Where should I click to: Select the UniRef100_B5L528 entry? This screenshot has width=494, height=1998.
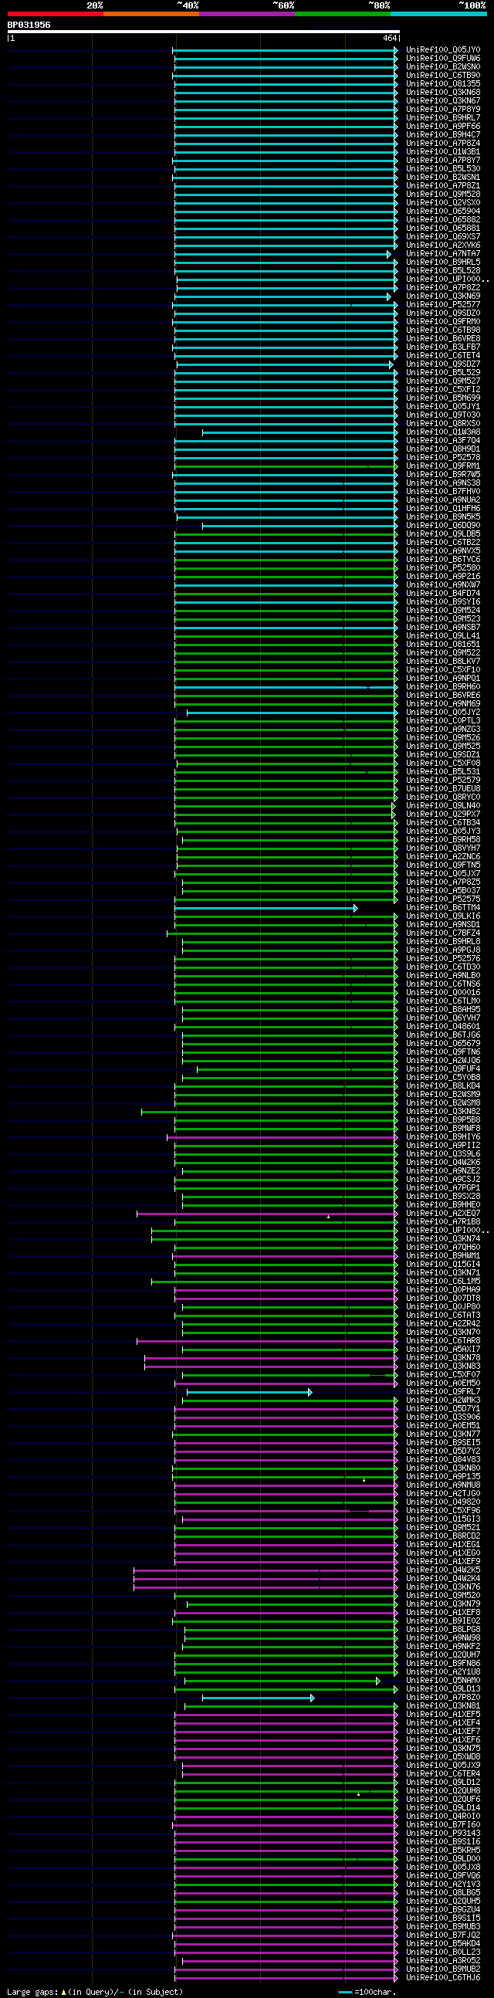click(443, 271)
